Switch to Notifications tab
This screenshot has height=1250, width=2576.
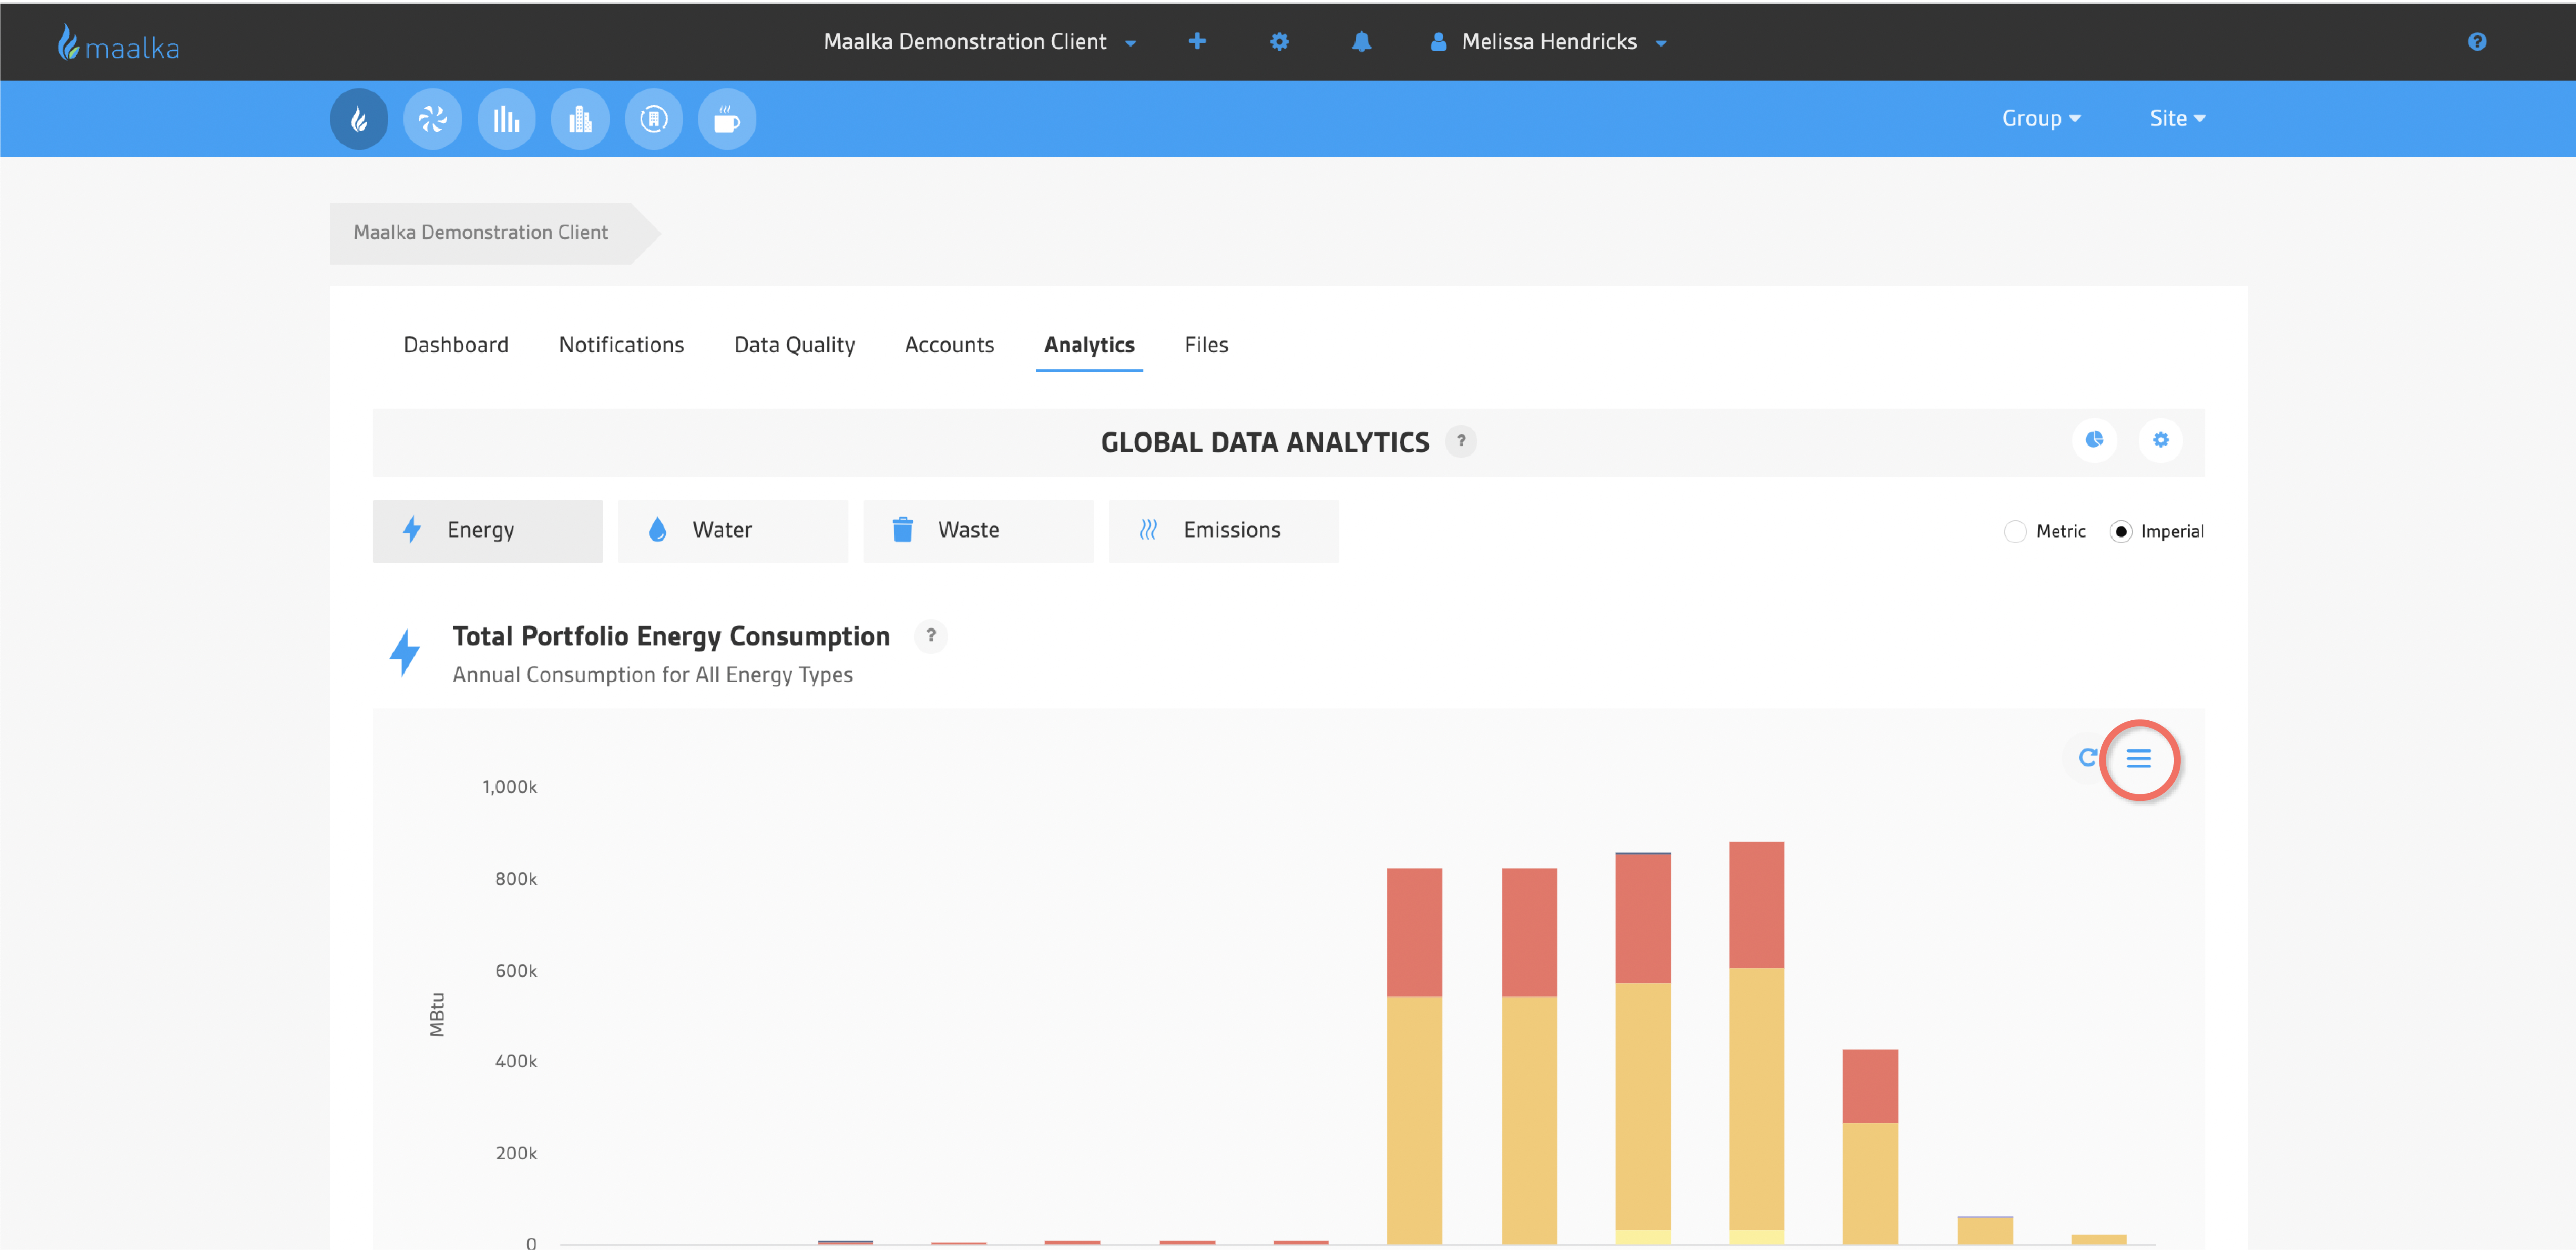pos(621,345)
